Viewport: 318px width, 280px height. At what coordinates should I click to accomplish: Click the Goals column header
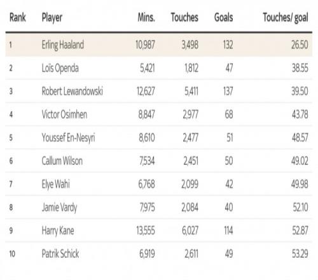(x=223, y=17)
